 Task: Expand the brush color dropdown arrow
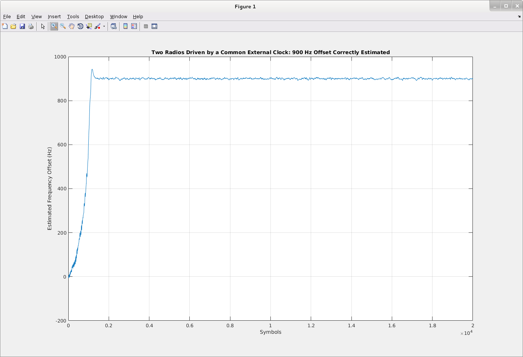pyautogui.click(x=104, y=26)
